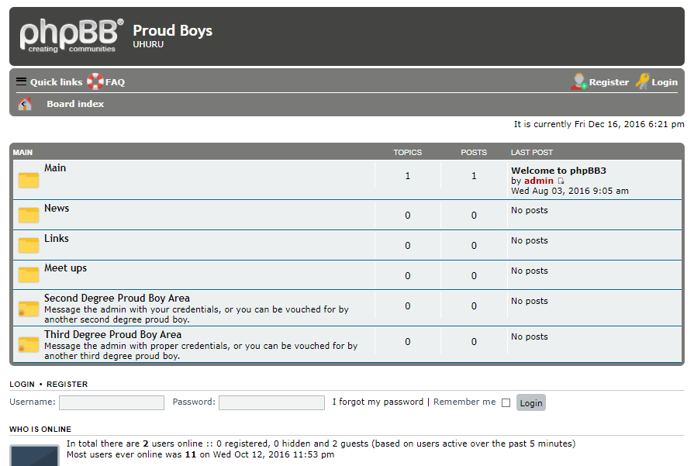Focus the Username input field

[112, 402]
